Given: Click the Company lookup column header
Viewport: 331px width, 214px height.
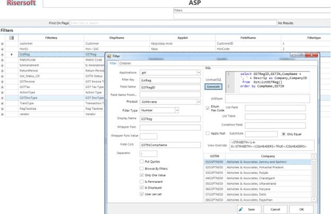Looking at the screenshot, I should point(268,156).
